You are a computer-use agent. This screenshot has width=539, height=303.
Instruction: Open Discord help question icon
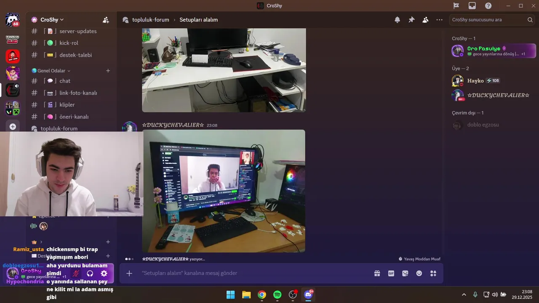pos(488,5)
